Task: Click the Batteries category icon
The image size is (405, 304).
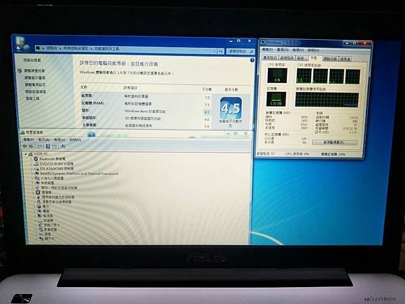Action: [39, 207]
